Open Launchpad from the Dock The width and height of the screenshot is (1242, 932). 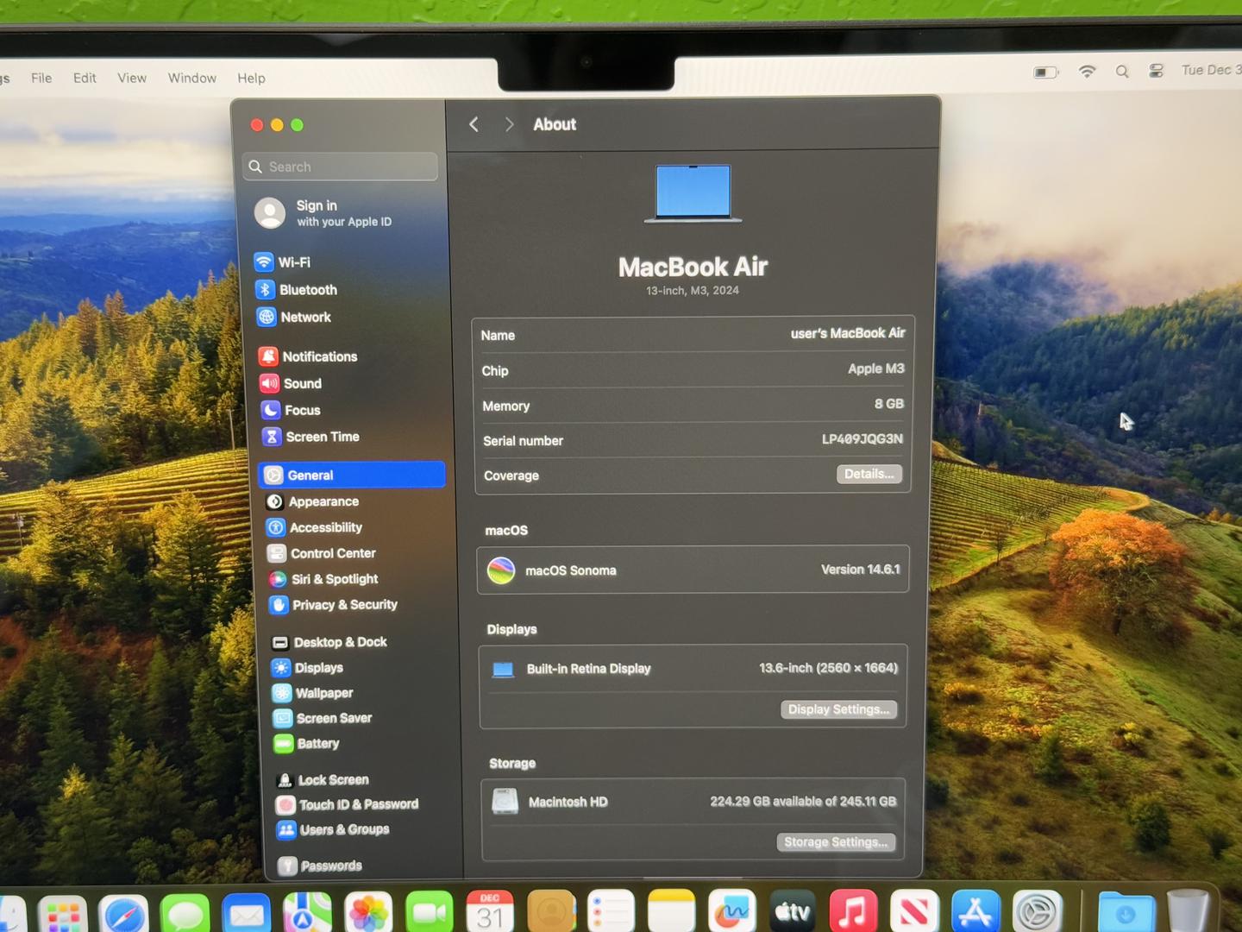tap(62, 915)
